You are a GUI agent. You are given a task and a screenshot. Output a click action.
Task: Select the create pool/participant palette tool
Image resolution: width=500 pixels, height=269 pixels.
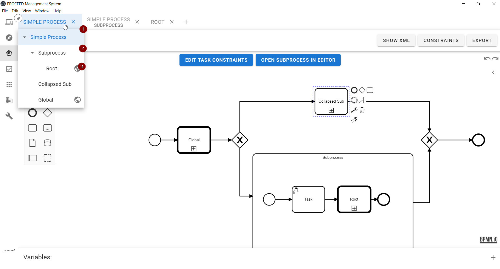(x=32, y=158)
